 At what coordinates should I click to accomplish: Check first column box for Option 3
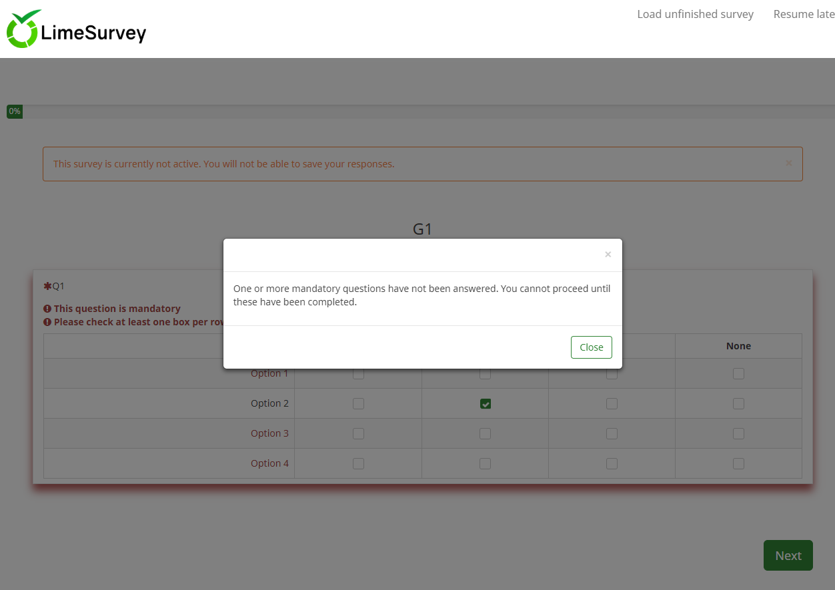(x=358, y=434)
